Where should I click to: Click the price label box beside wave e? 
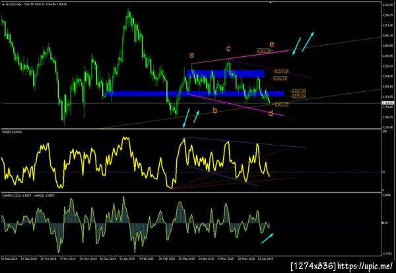pyautogui.click(x=263, y=51)
